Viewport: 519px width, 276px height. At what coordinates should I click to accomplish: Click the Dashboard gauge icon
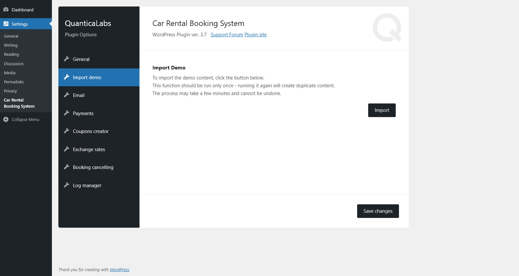(6, 9)
